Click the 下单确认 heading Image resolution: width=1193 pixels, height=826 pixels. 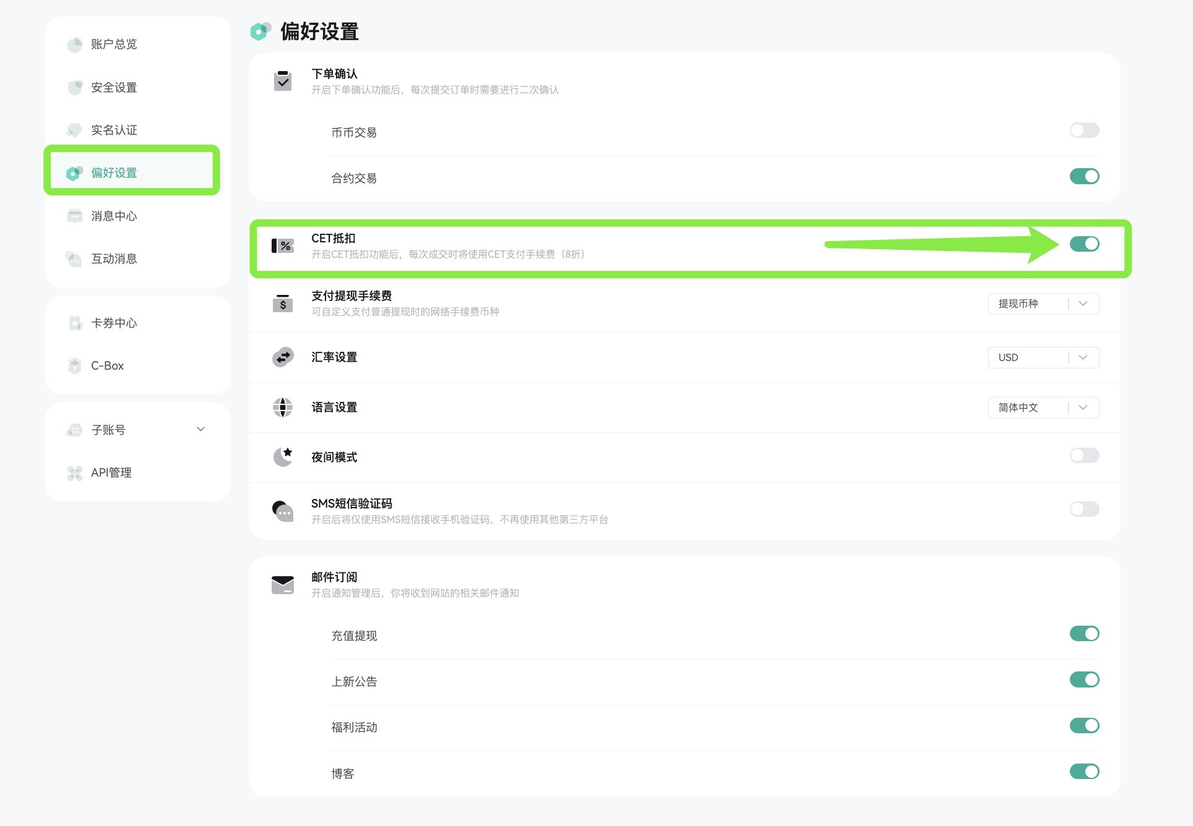coord(334,74)
